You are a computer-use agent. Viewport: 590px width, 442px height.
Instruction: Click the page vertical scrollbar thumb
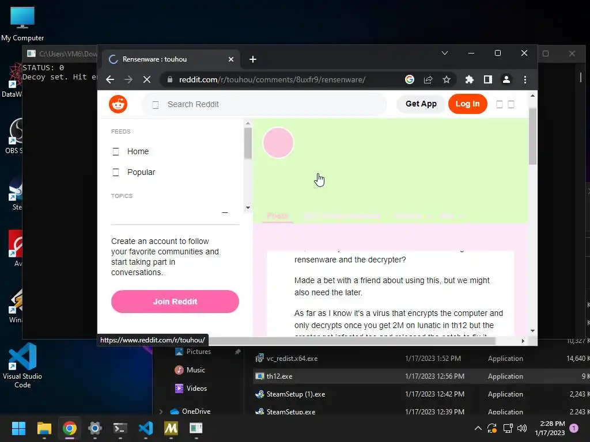coord(532,136)
